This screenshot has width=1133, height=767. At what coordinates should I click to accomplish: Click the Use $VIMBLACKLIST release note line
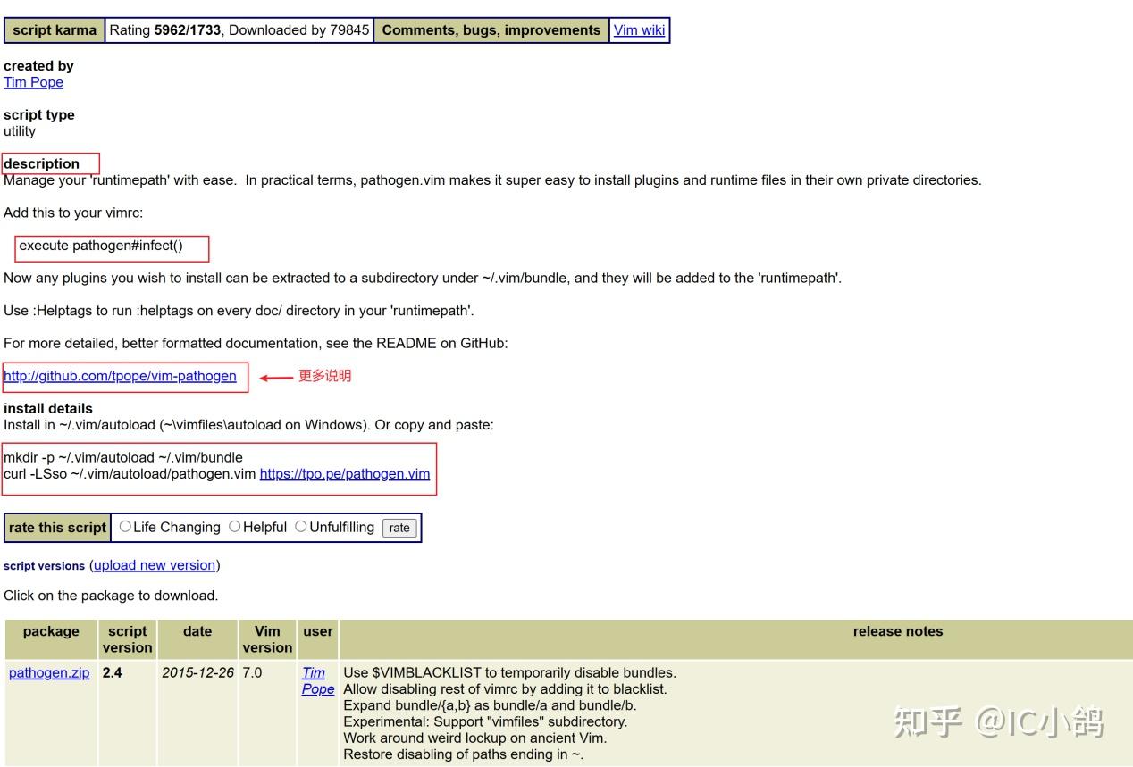pos(509,673)
